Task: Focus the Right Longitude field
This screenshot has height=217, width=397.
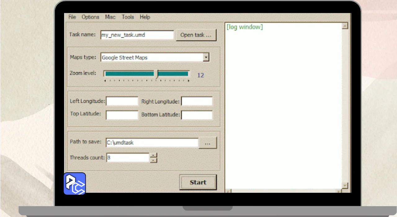Action: coord(197,101)
